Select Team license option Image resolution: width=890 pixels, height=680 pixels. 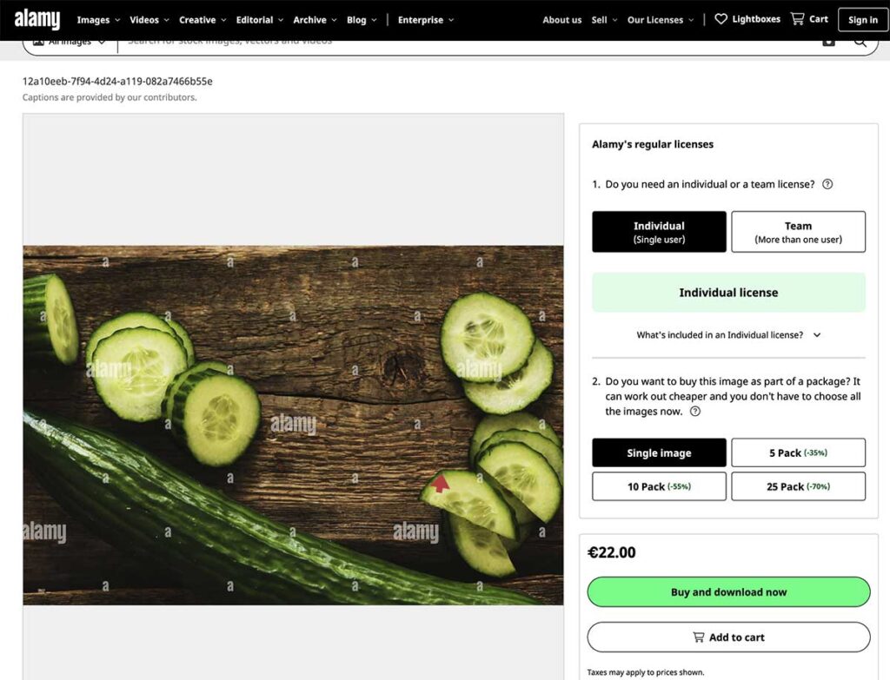point(798,232)
